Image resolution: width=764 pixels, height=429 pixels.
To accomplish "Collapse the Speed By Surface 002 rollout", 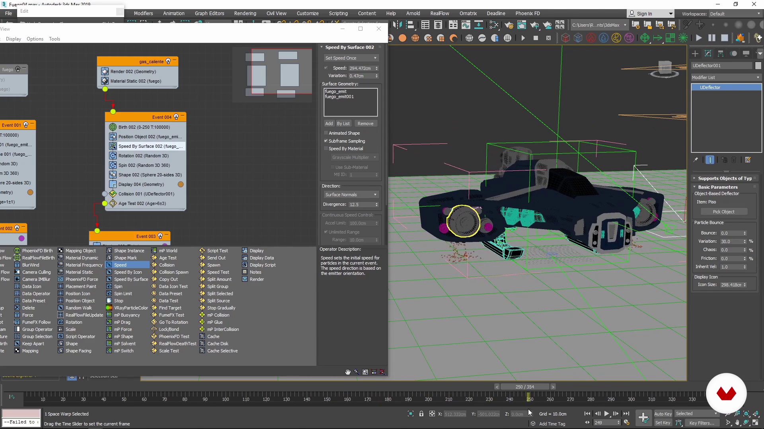I will click(x=349, y=47).
